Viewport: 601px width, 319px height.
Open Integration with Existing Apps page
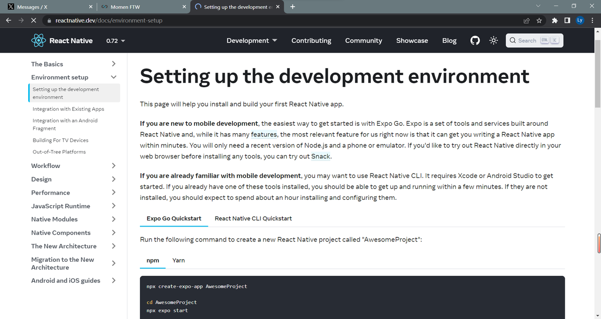[69, 109]
